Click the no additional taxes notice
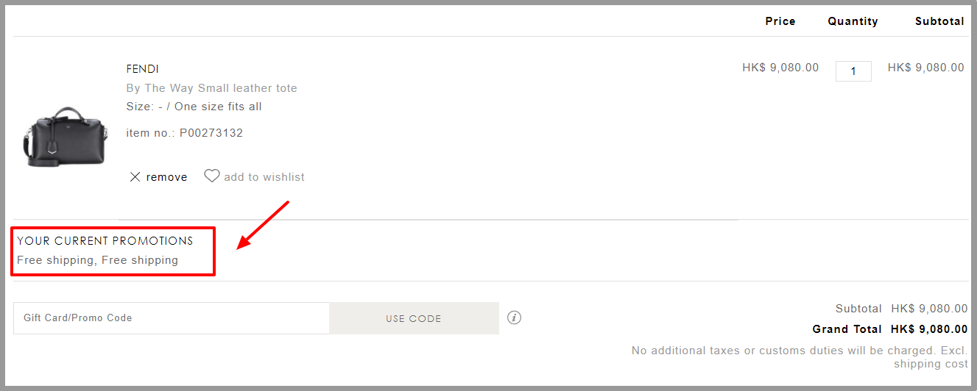 (x=800, y=357)
